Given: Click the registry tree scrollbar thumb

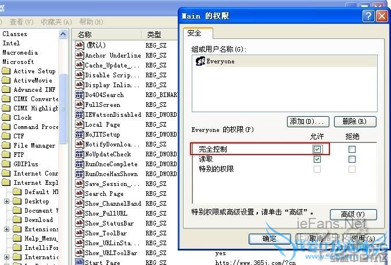Looking at the screenshot, I should coord(63,109).
